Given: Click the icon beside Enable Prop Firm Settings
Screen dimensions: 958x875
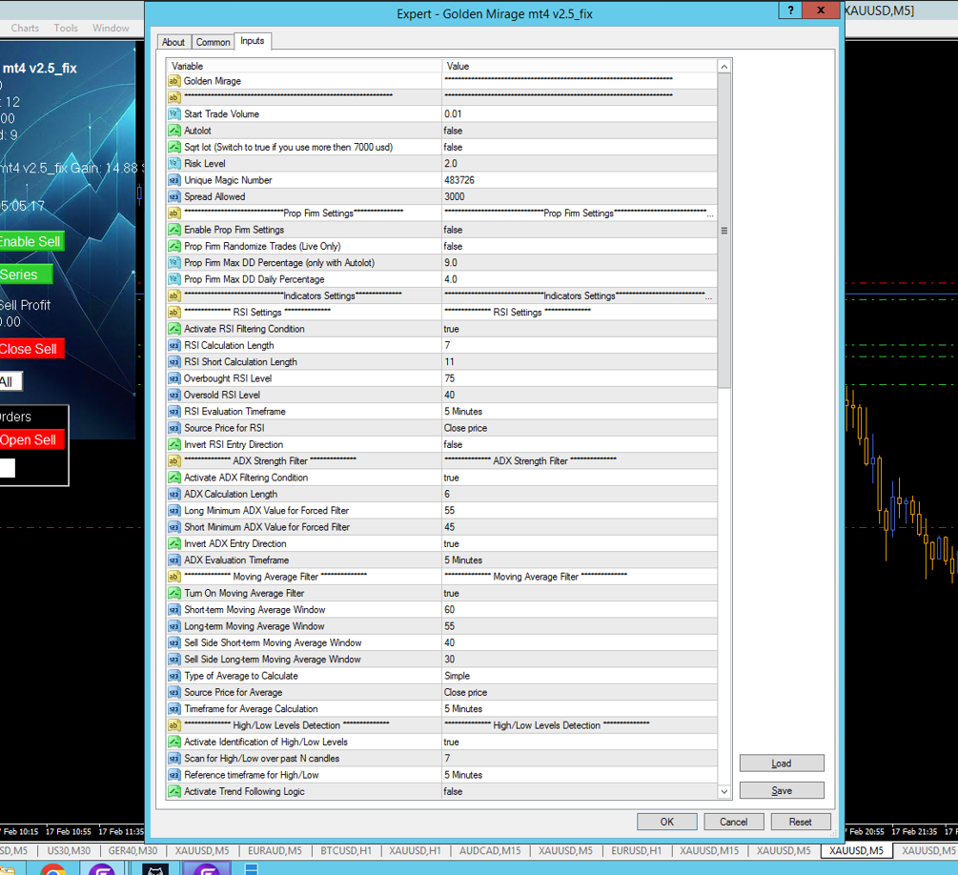Looking at the screenshot, I should point(174,229).
